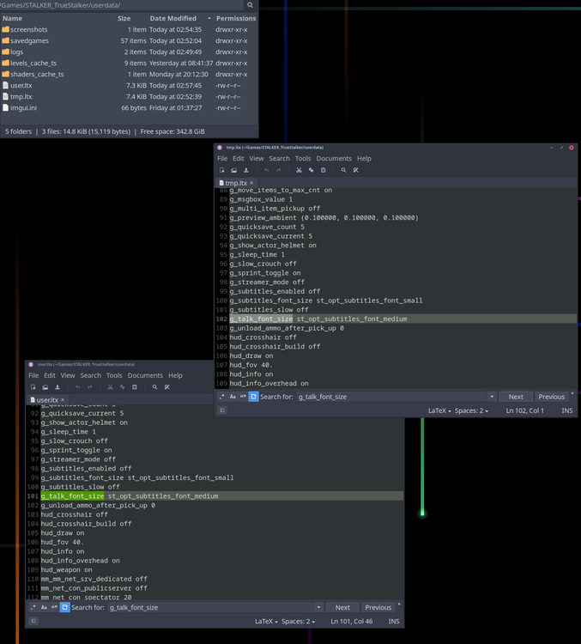Close the tmp.ltx document tab

tap(251, 183)
